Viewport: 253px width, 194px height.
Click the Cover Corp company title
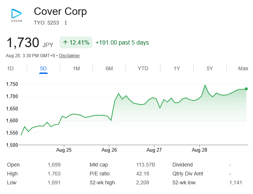tap(60, 12)
